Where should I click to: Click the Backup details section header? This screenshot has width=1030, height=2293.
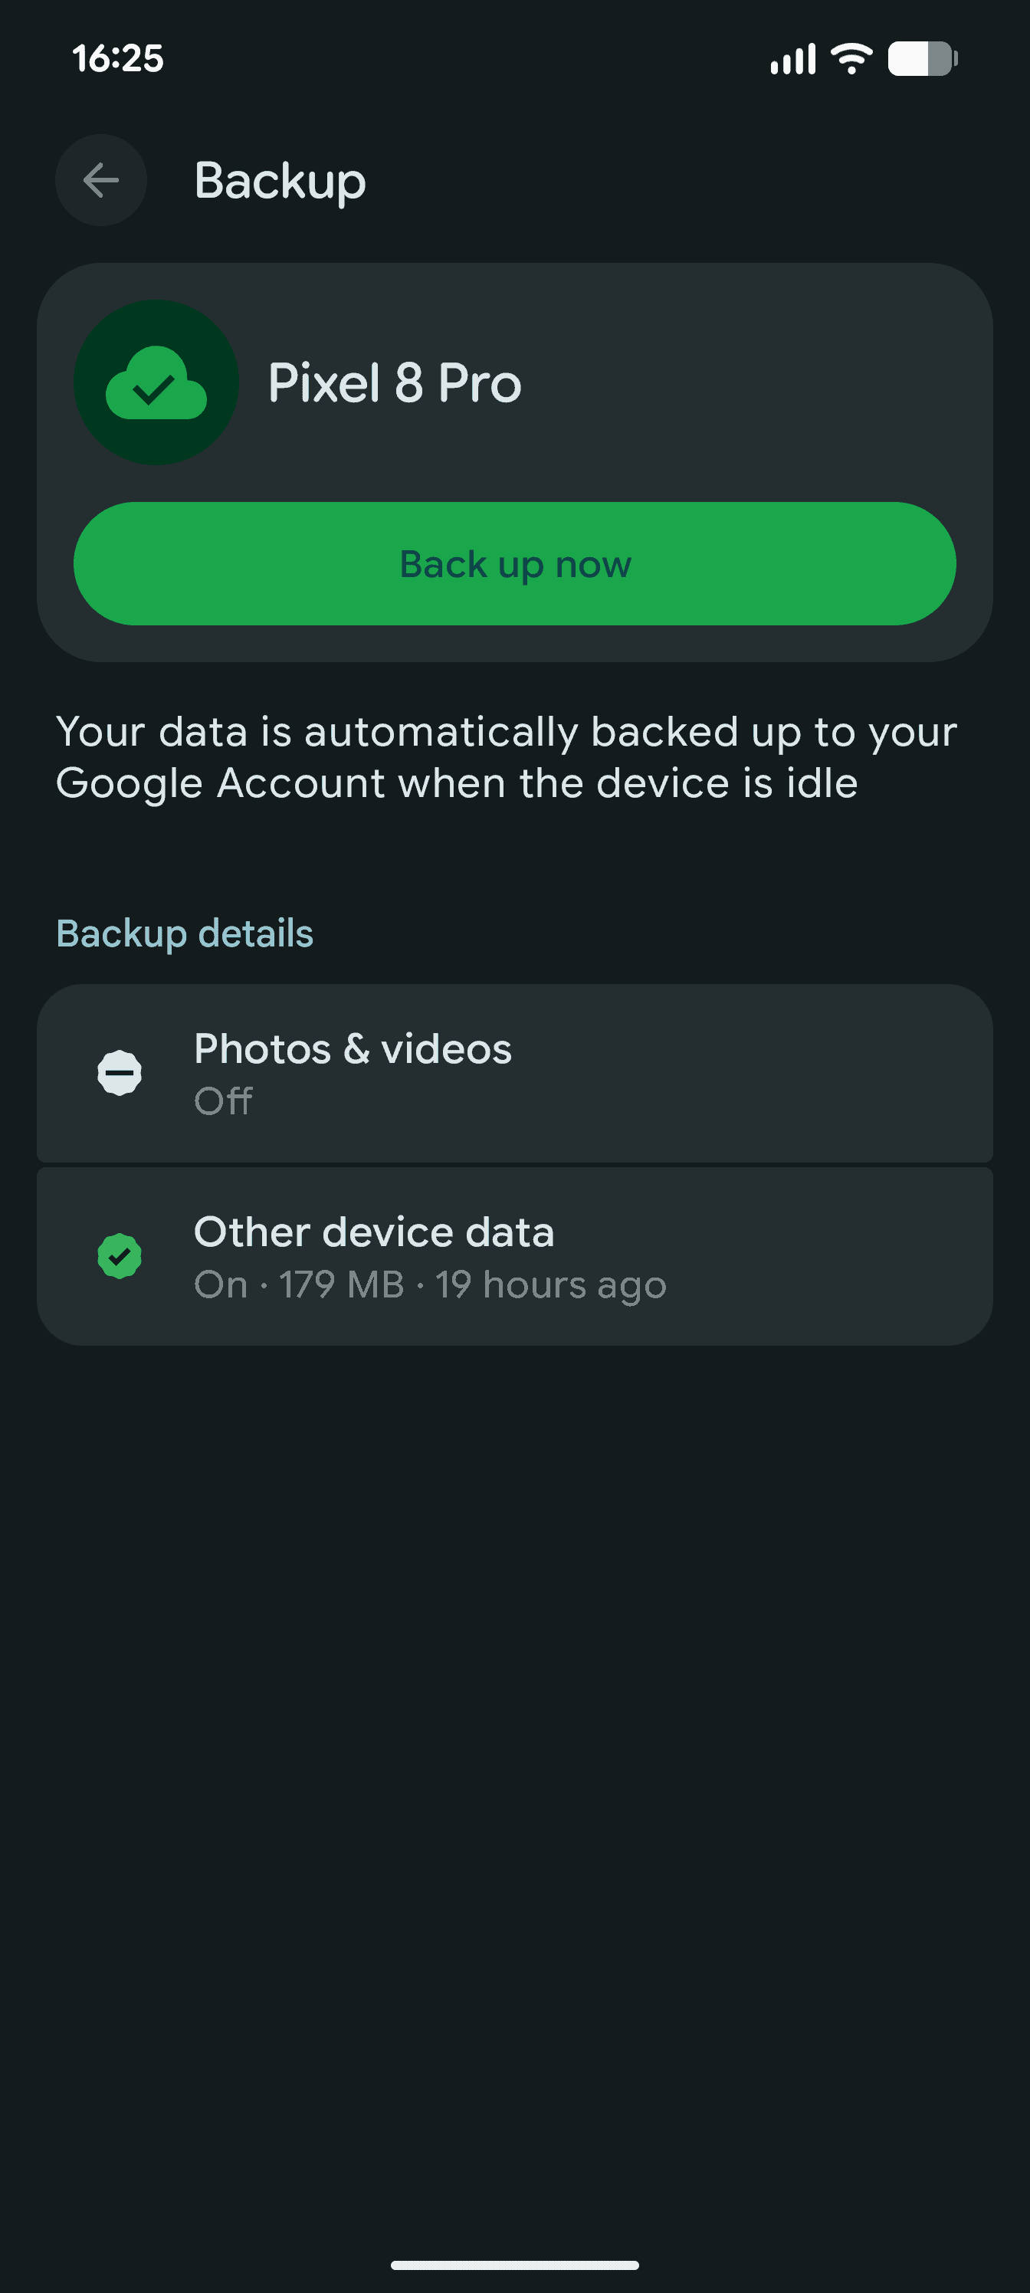tap(184, 933)
